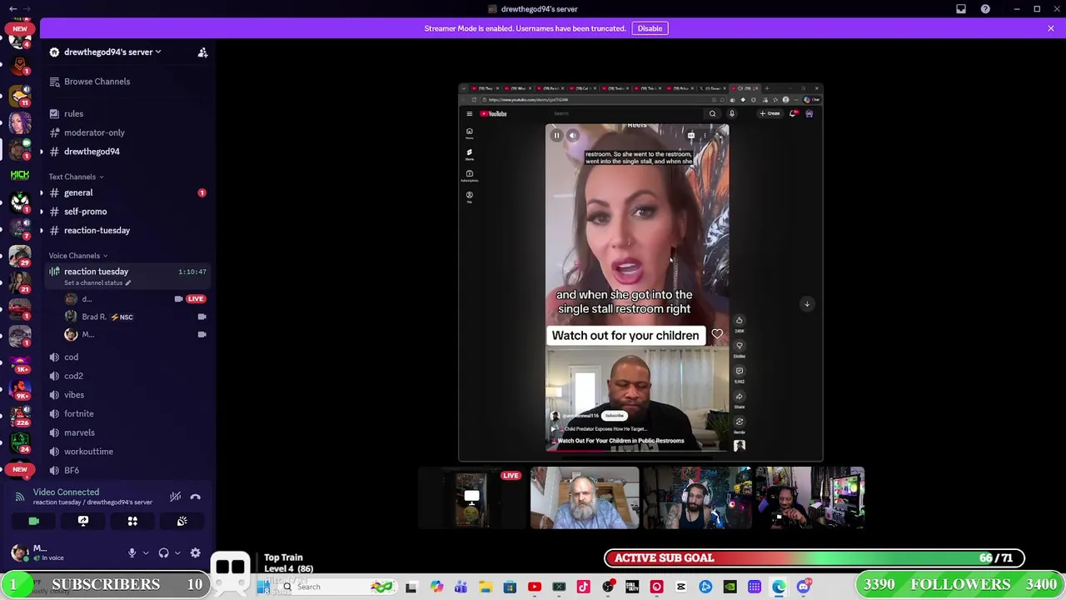Click the back arrow in the title bar
The height and width of the screenshot is (600, 1066).
coord(12,9)
